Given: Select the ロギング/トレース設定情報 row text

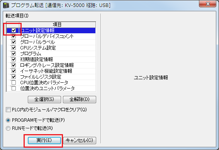Looking at the screenshot, I should (47, 65).
